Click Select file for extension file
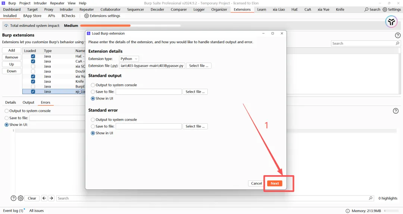 point(199,66)
